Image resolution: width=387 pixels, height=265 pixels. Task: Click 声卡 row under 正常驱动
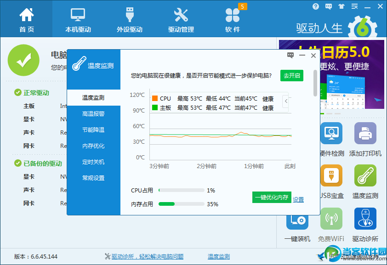click(x=45, y=133)
